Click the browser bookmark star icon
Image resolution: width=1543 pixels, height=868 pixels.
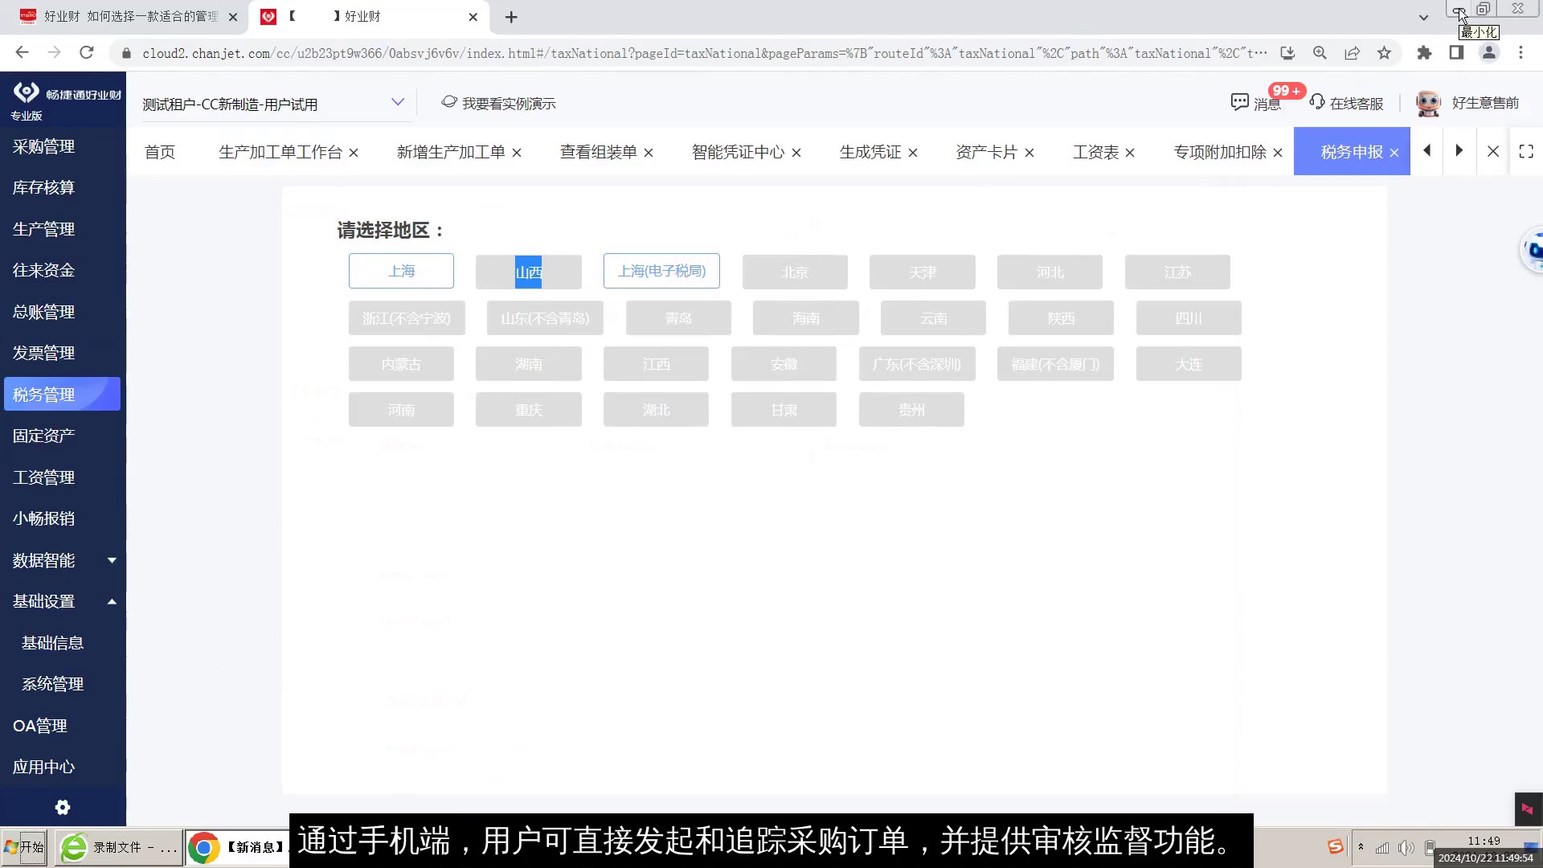pos(1385,52)
